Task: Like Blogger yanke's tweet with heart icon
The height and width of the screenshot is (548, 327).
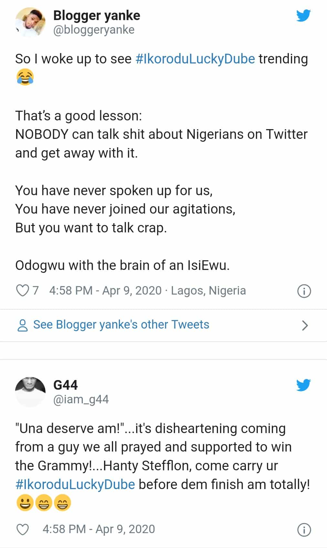Action: 23,291
